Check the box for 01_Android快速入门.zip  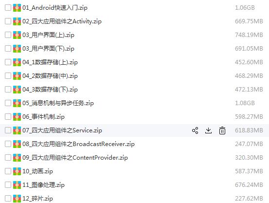(x=8, y=8)
